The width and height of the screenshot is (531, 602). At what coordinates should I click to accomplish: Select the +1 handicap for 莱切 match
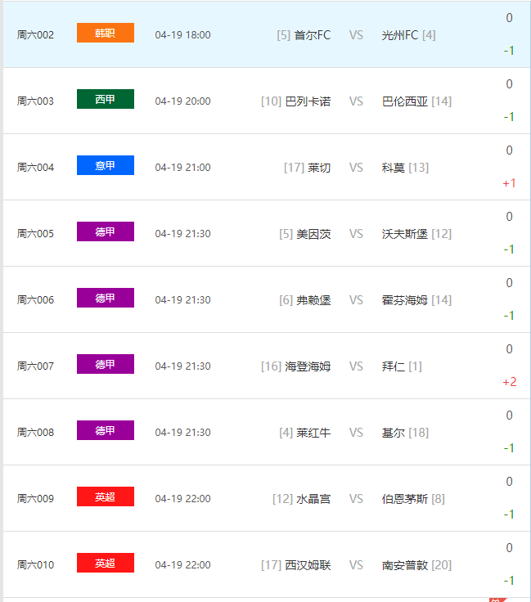[x=509, y=183]
